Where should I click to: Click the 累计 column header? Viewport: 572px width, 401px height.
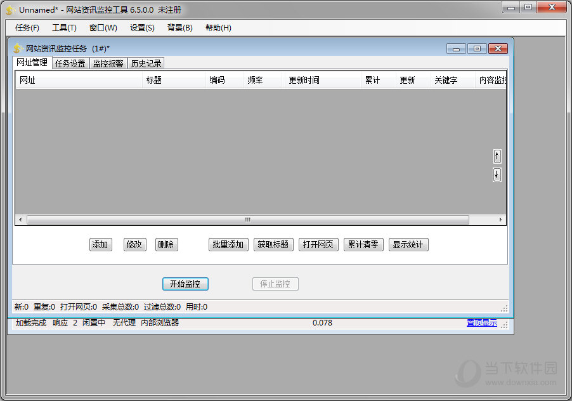pos(379,80)
